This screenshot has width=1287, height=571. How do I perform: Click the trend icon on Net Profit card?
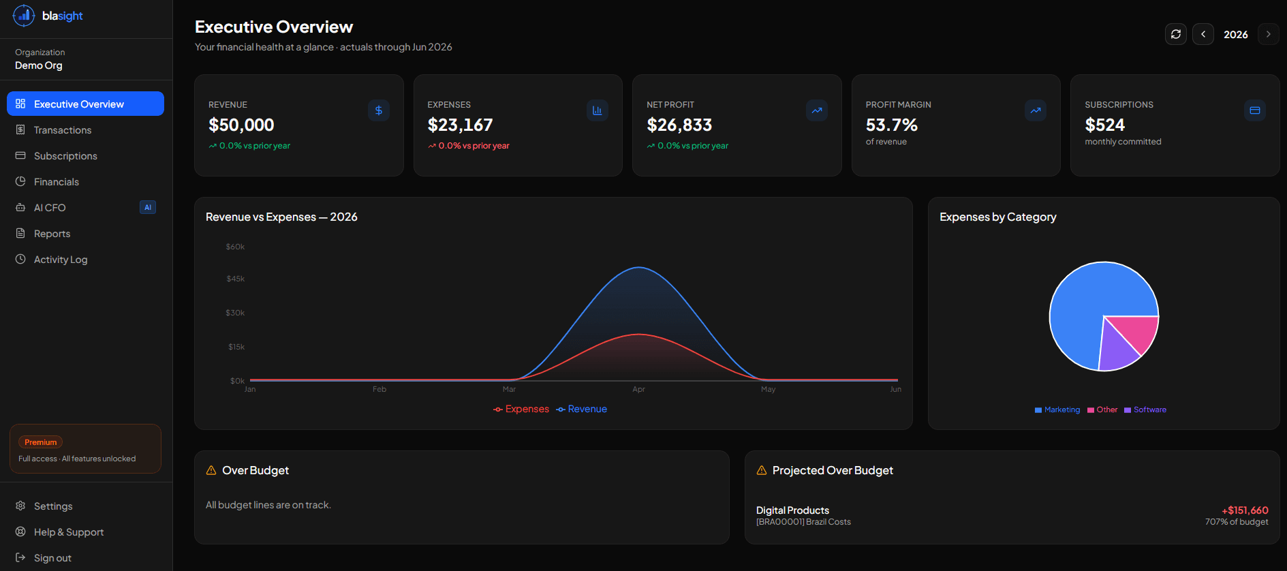pyautogui.click(x=817, y=110)
